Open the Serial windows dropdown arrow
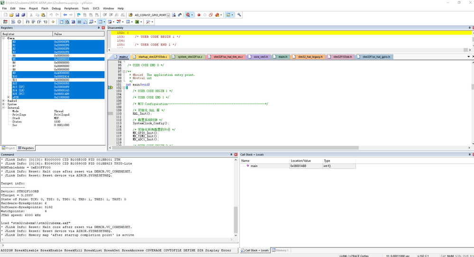 click(x=113, y=22)
